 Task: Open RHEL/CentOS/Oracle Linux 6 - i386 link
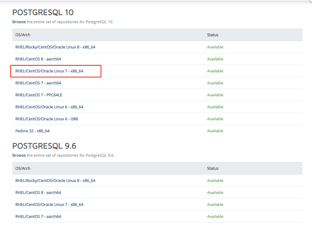pyautogui.click(x=47, y=119)
